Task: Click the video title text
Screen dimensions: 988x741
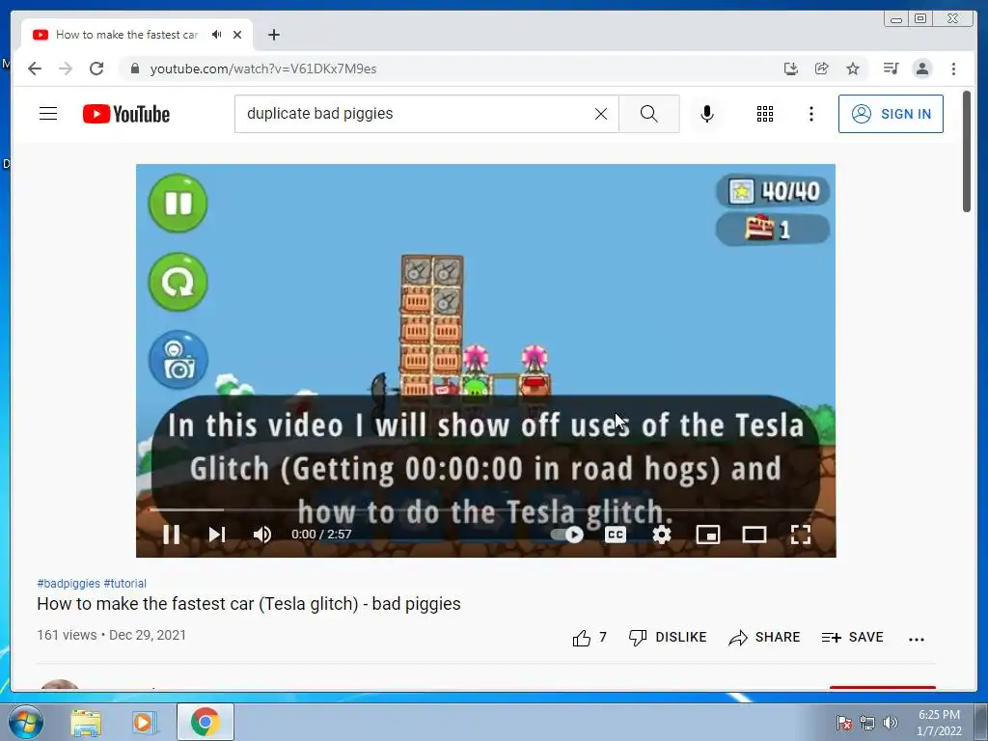Action: coord(249,604)
